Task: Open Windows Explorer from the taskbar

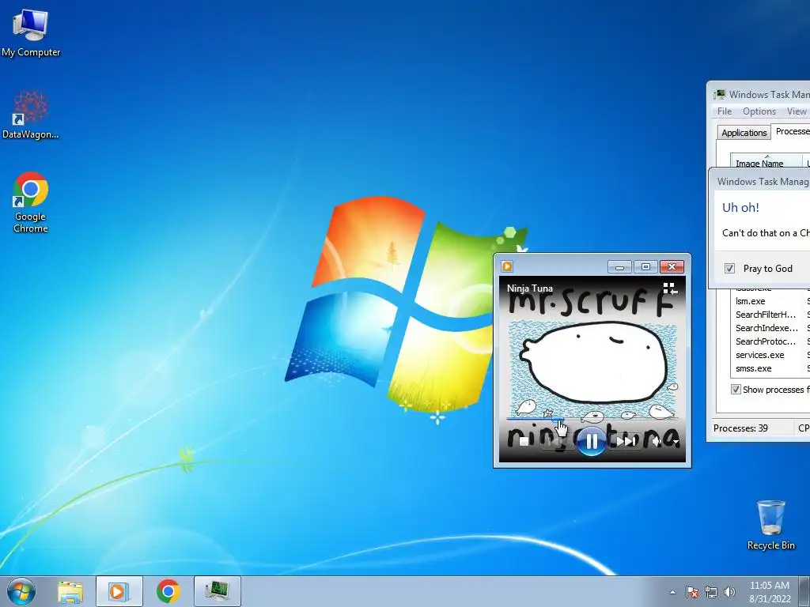Action: pyautogui.click(x=70, y=591)
